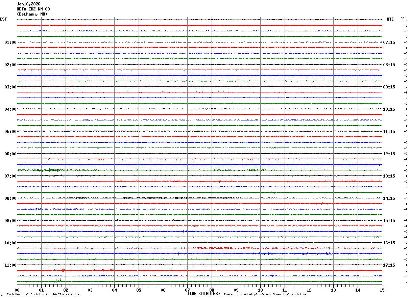Select the '02:00' CST time label

tap(10, 65)
